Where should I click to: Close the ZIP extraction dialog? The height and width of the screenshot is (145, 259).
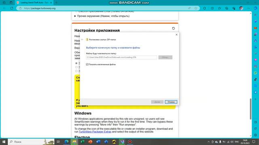click(x=176, y=35)
